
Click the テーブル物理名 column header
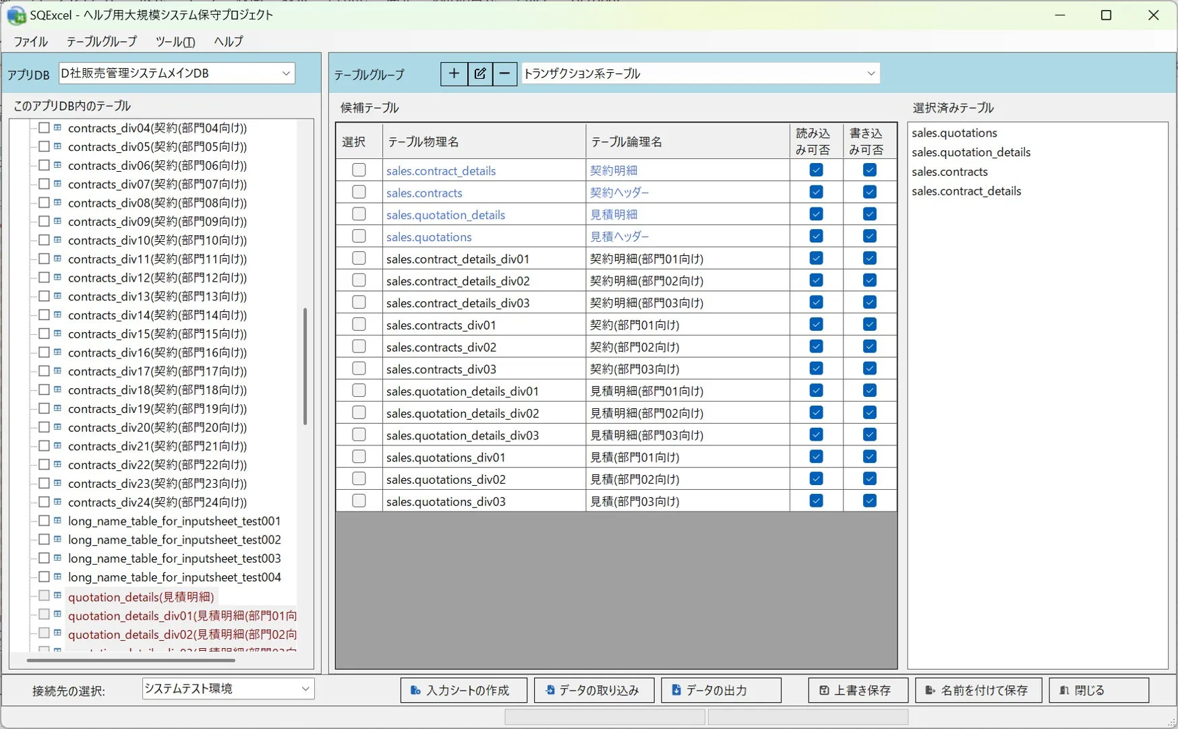pyautogui.click(x=484, y=141)
